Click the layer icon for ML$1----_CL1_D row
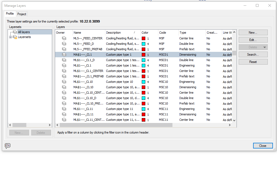277x190 pixels. (x=64, y=60)
